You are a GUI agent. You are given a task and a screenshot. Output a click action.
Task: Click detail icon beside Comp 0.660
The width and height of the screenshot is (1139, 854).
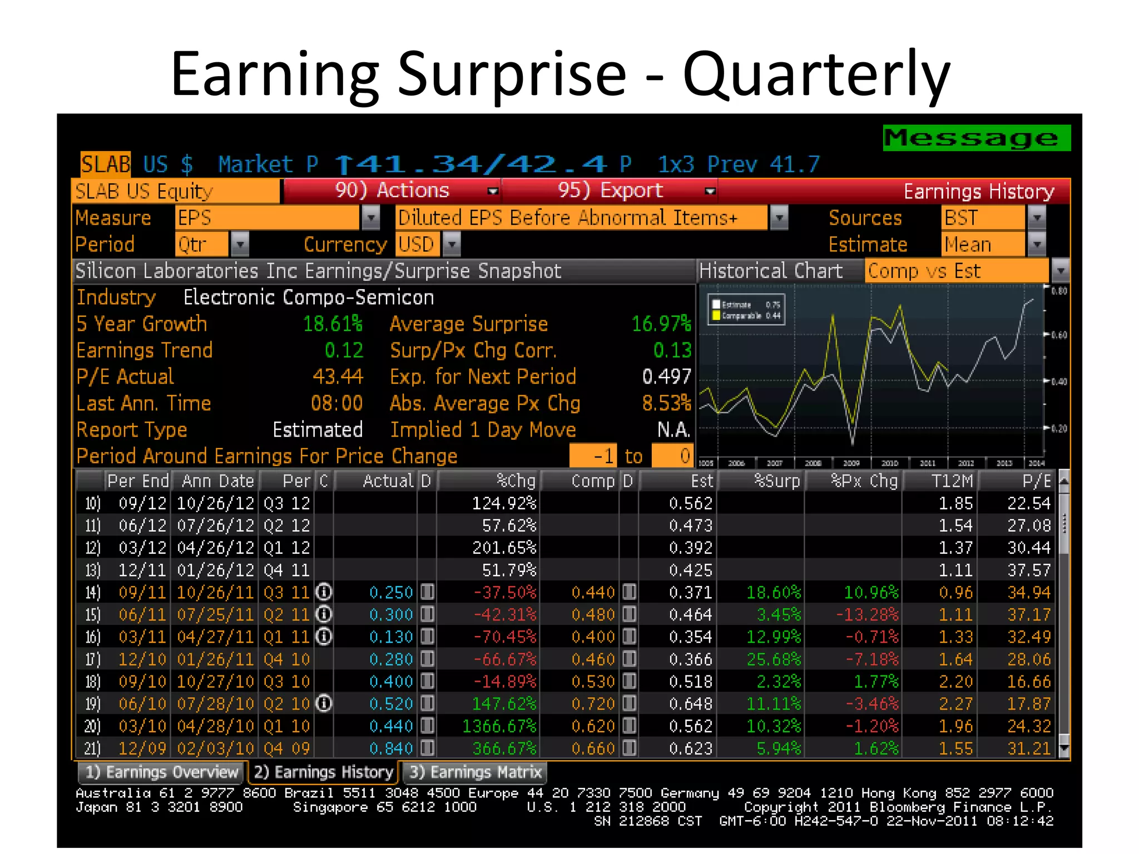click(629, 748)
